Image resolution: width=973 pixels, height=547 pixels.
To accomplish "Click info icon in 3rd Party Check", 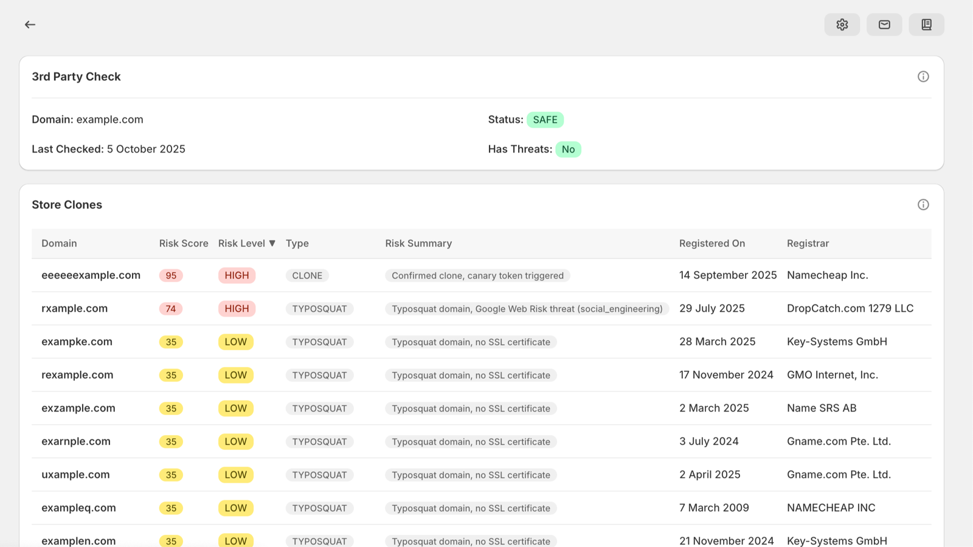I will 923,77.
